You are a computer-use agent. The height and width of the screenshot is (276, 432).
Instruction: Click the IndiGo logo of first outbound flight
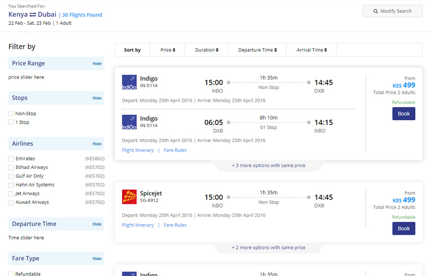(129, 82)
